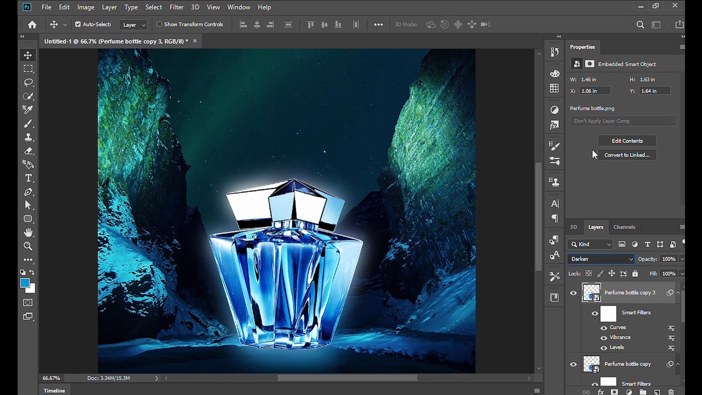702x395 pixels.
Task: Open the Auto-Select Layer dropdown
Action: click(x=134, y=25)
